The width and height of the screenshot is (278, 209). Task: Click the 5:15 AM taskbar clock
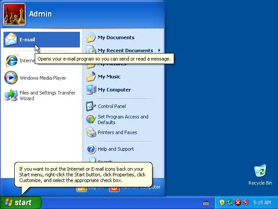[x=262, y=202]
